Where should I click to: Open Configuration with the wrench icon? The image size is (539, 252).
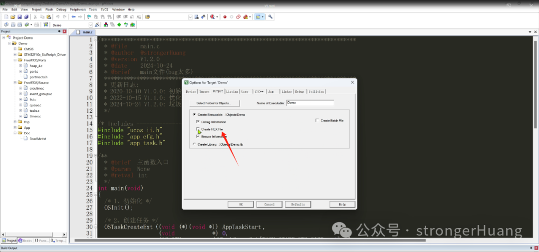pos(270,17)
